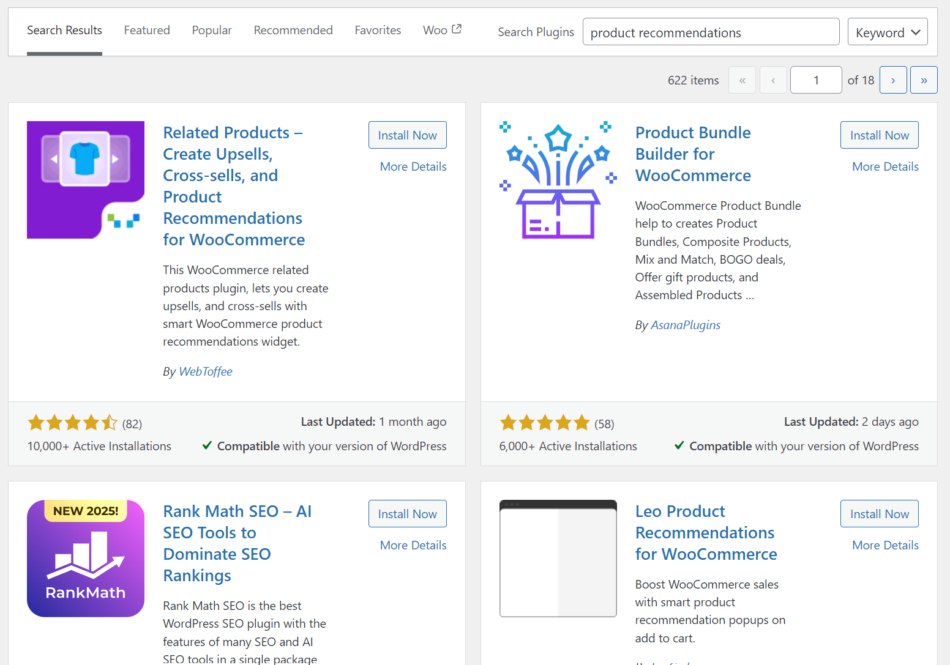Open Woo marketplace via external link icon
The image size is (950, 665).
pyautogui.click(x=455, y=27)
